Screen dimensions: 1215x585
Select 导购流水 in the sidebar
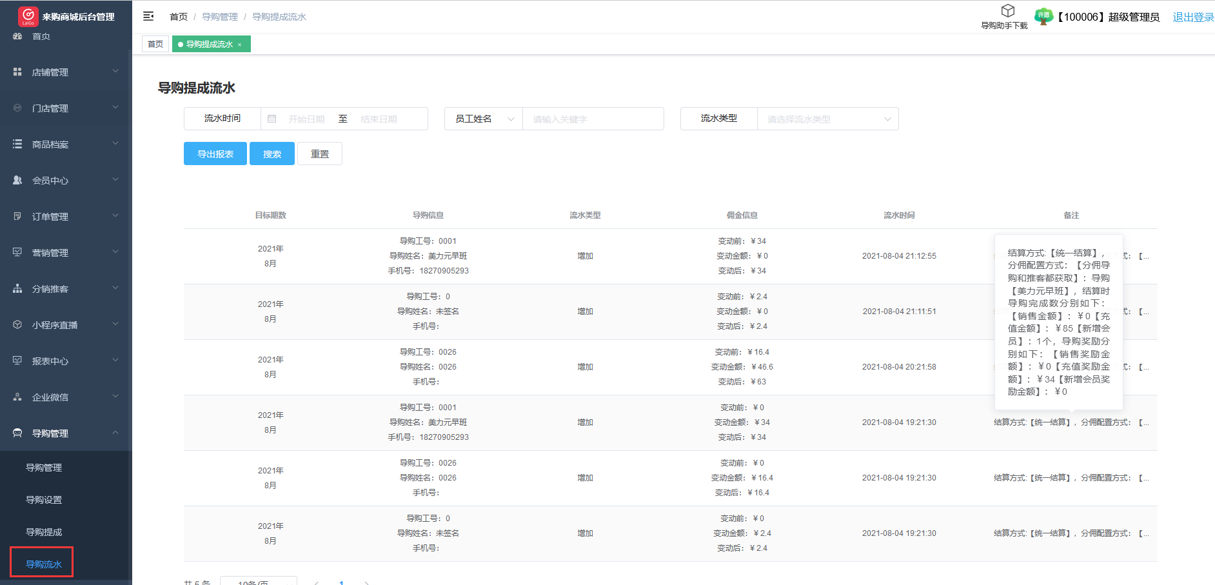[43, 564]
